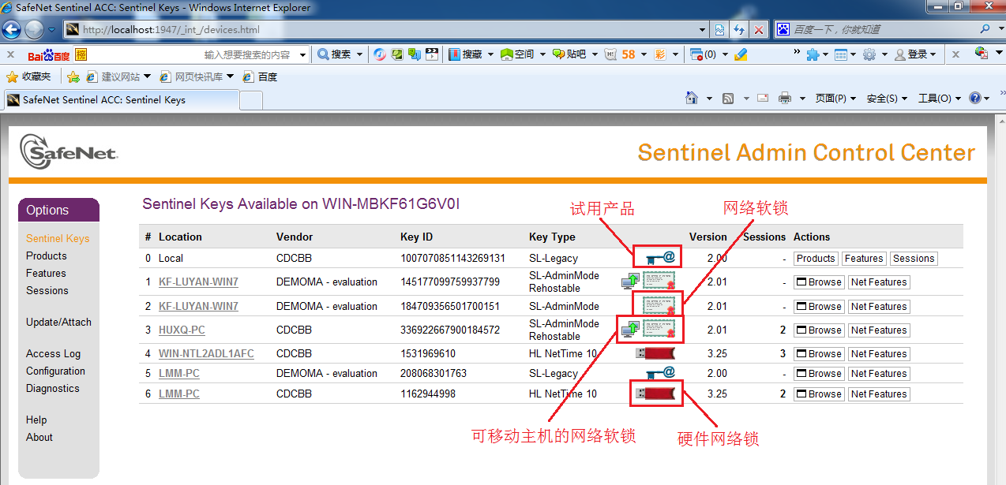Click the key icon in Local row

tap(656, 258)
